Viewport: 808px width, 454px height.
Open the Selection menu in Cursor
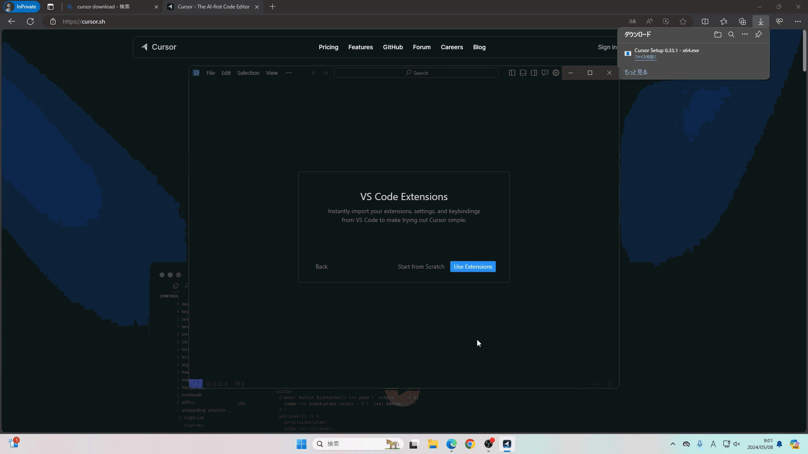point(248,73)
